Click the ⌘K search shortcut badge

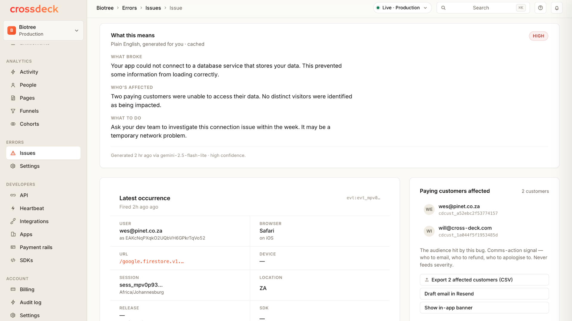coord(521,8)
